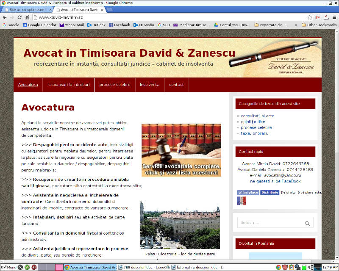Open a new browser tab
The height and width of the screenshot is (271, 339).
pyautogui.click(x=110, y=9)
